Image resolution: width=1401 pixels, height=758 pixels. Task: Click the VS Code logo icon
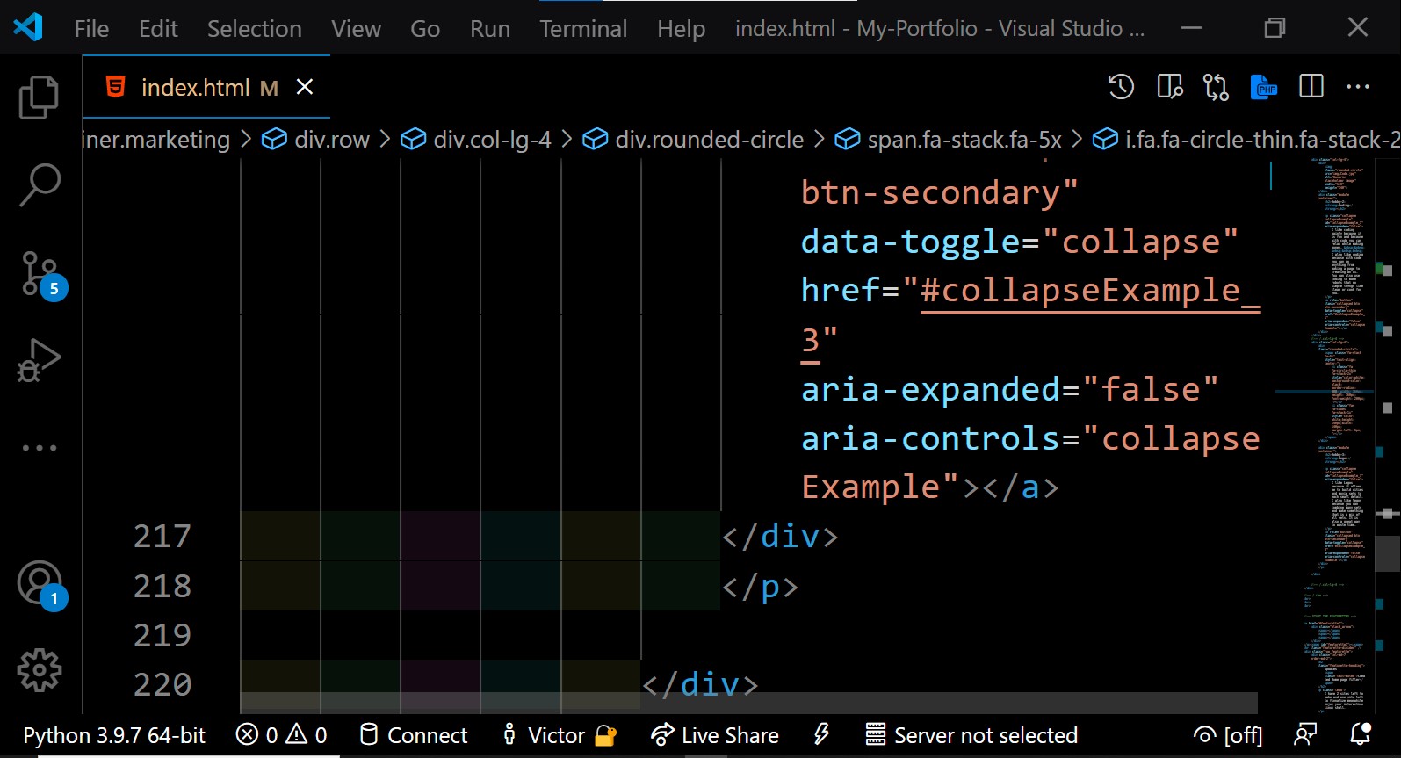28,28
